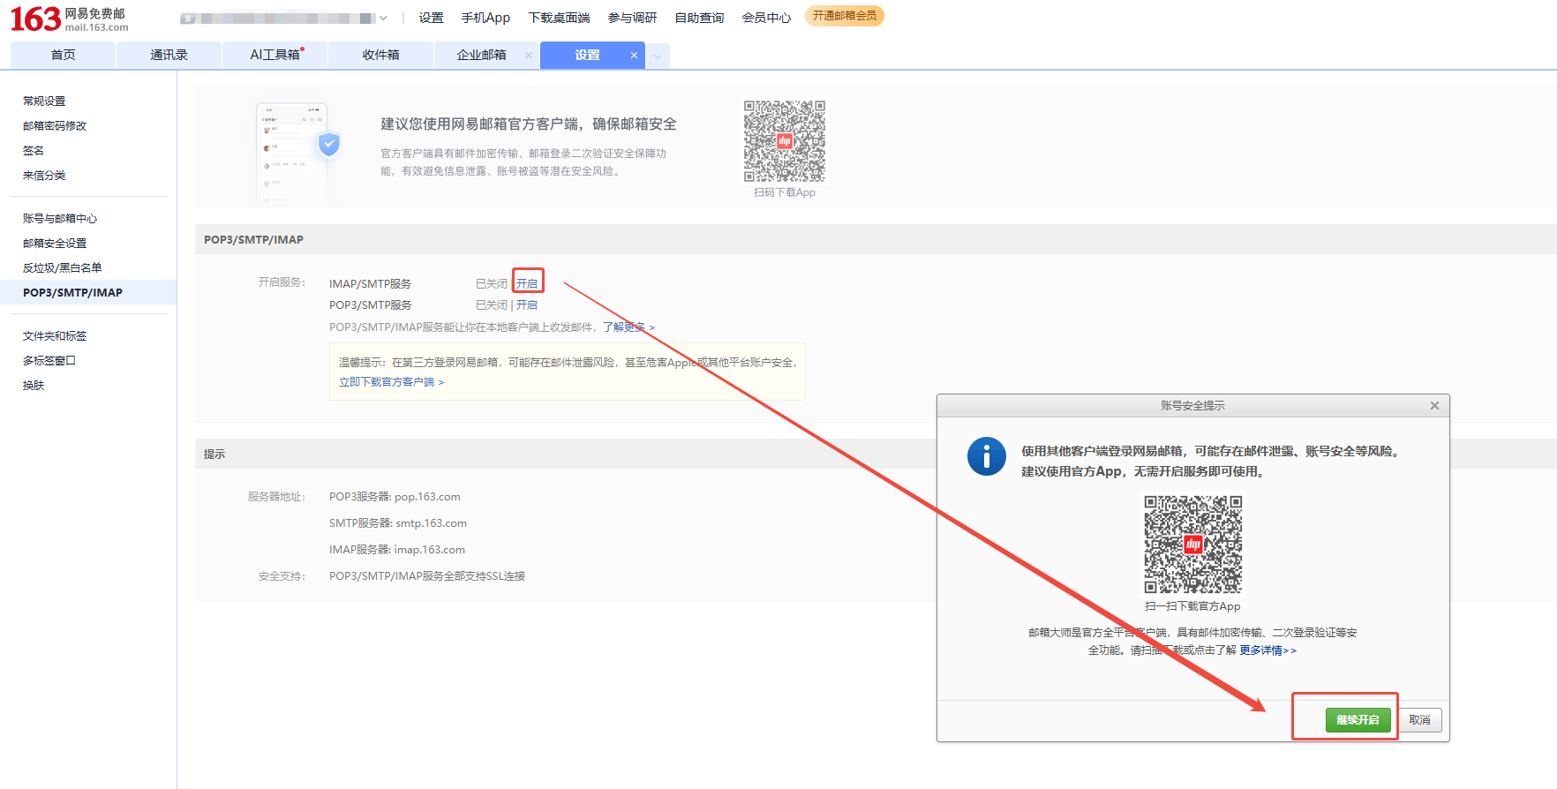Screen dimensions: 1557x789
Task: Close the 设置 tab using its X
Action: click(x=634, y=55)
